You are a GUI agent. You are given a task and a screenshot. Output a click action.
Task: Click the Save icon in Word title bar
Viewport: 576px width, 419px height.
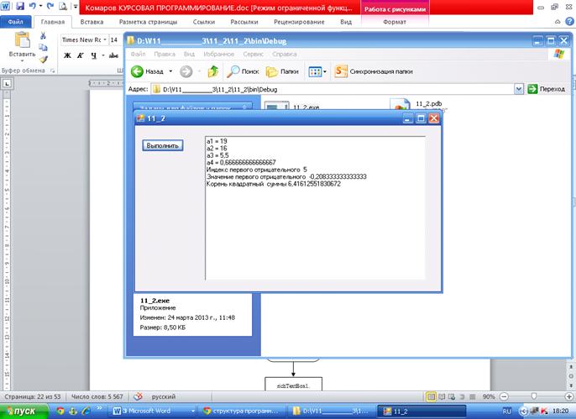tap(20, 7)
